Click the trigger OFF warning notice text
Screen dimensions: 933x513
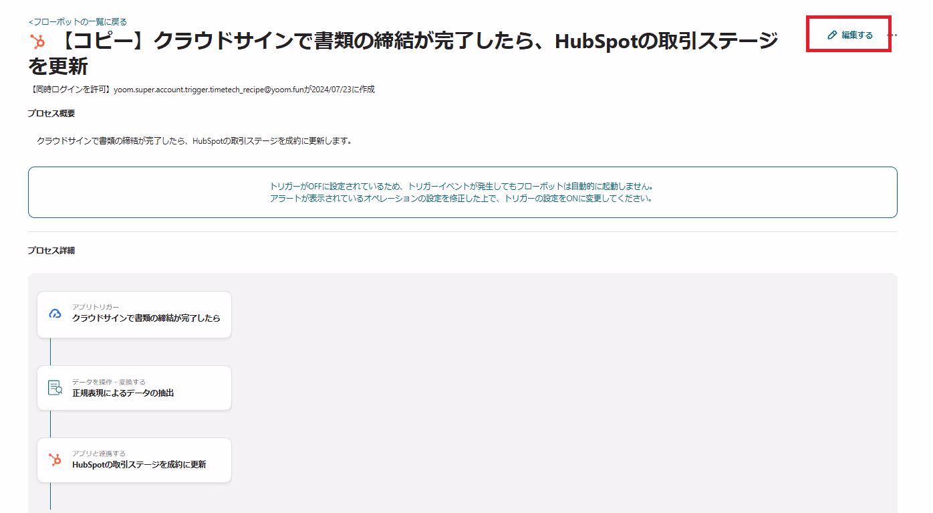(461, 192)
